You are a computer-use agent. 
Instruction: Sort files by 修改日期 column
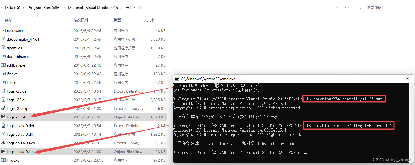tap(81, 20)
